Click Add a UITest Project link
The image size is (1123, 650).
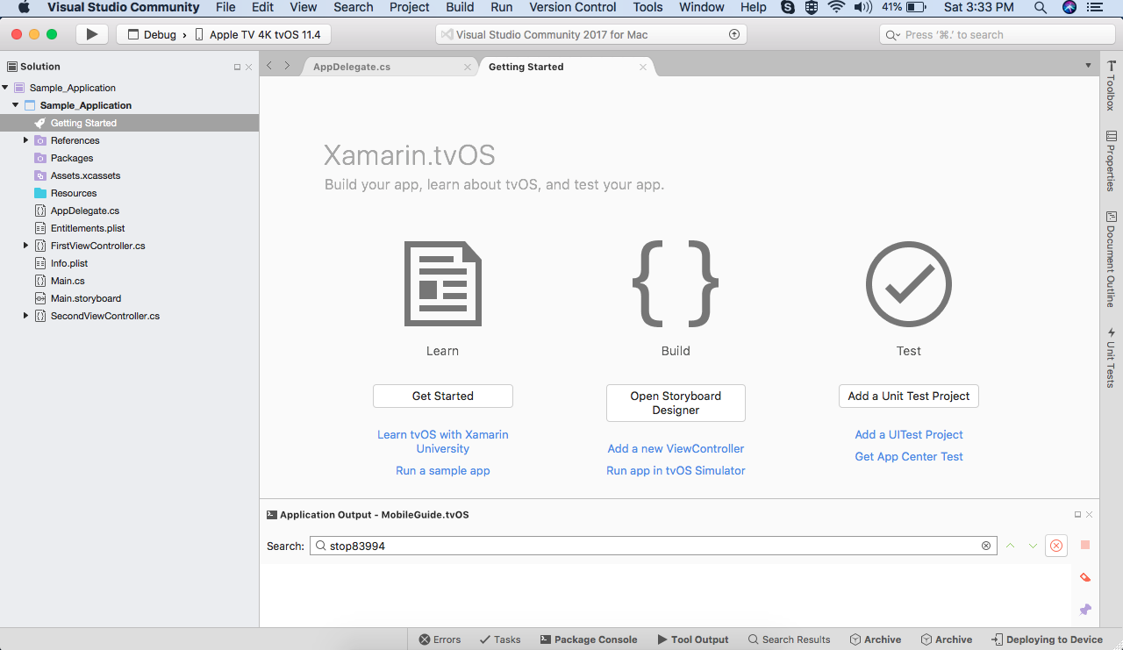coord(909,434)
